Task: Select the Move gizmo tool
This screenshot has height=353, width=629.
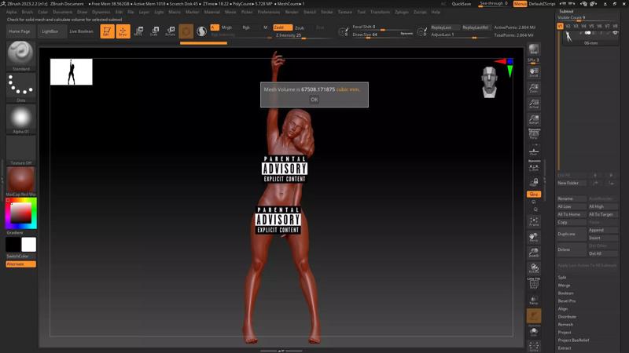Action: (139, 31)
